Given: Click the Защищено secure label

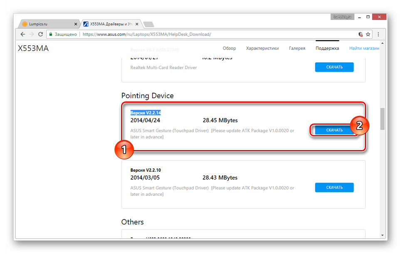Looking at the screenshot, I should (x=66, y=34).
